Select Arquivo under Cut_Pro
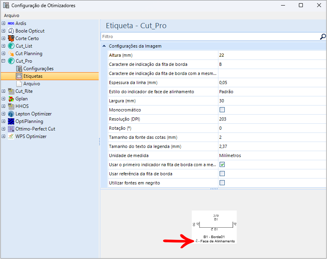 [32, 84]
